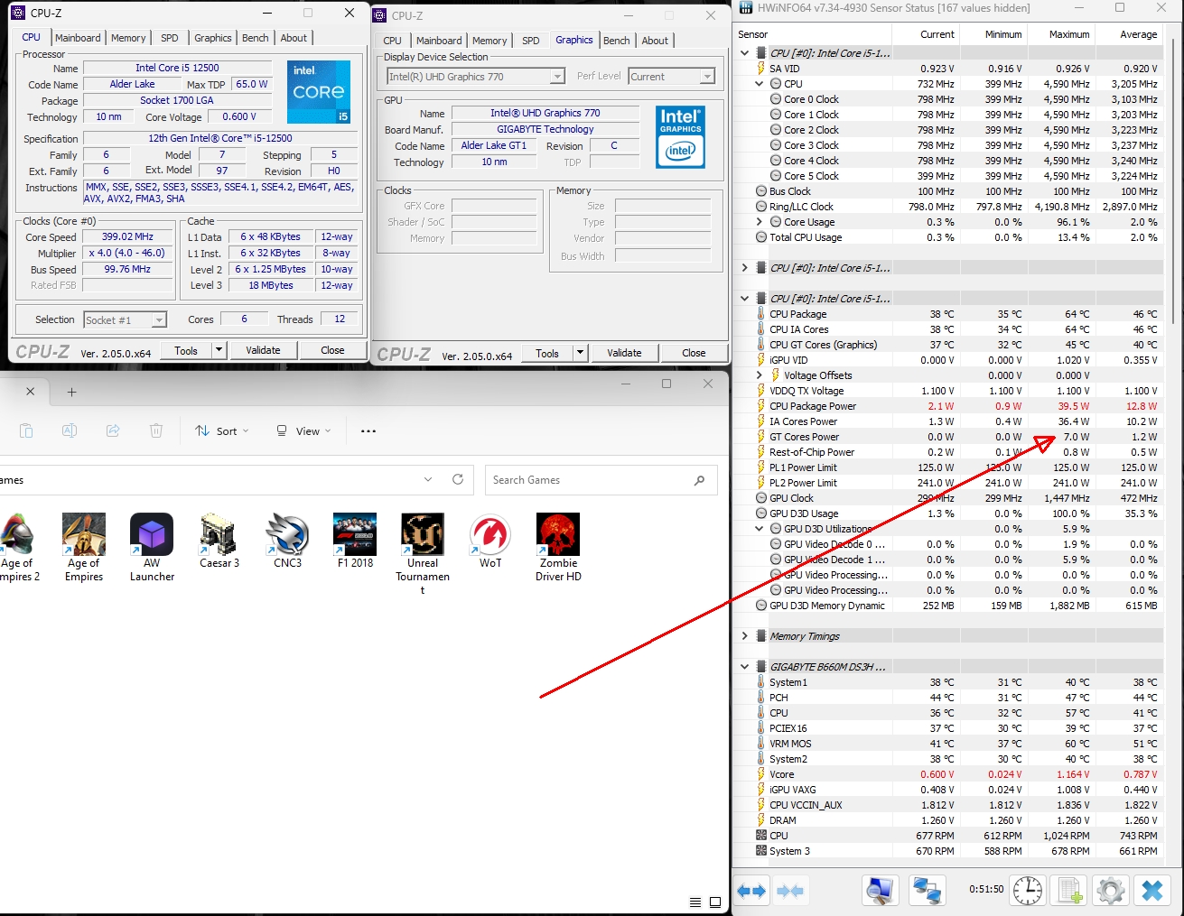The width and height of the screenshot is (1184, 916).
Task: Click the Explorer rename icon
Action: tap(70, 430)
